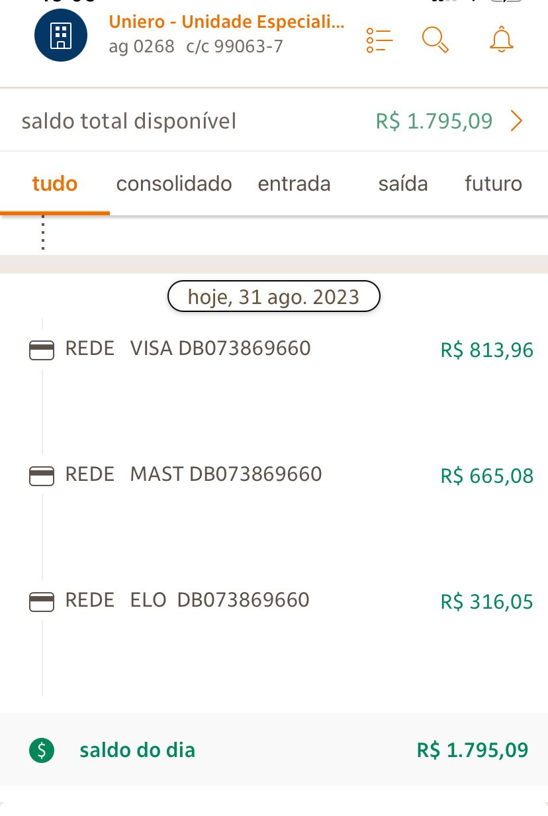Screen dimensions: 548x816
Task: Tap the company building account icon
Action: pos(61,35)
